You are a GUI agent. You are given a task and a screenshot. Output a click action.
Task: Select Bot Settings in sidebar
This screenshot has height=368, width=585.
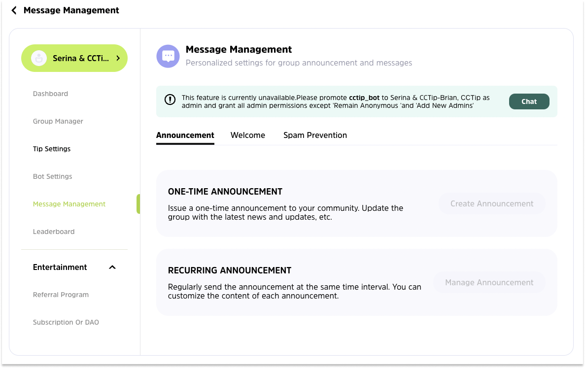coord(53,176)
